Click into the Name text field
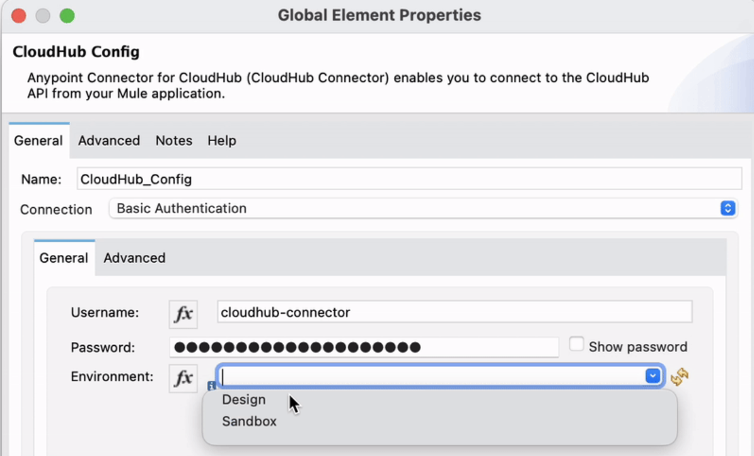The image size is (754, 456). pos(409,179)
